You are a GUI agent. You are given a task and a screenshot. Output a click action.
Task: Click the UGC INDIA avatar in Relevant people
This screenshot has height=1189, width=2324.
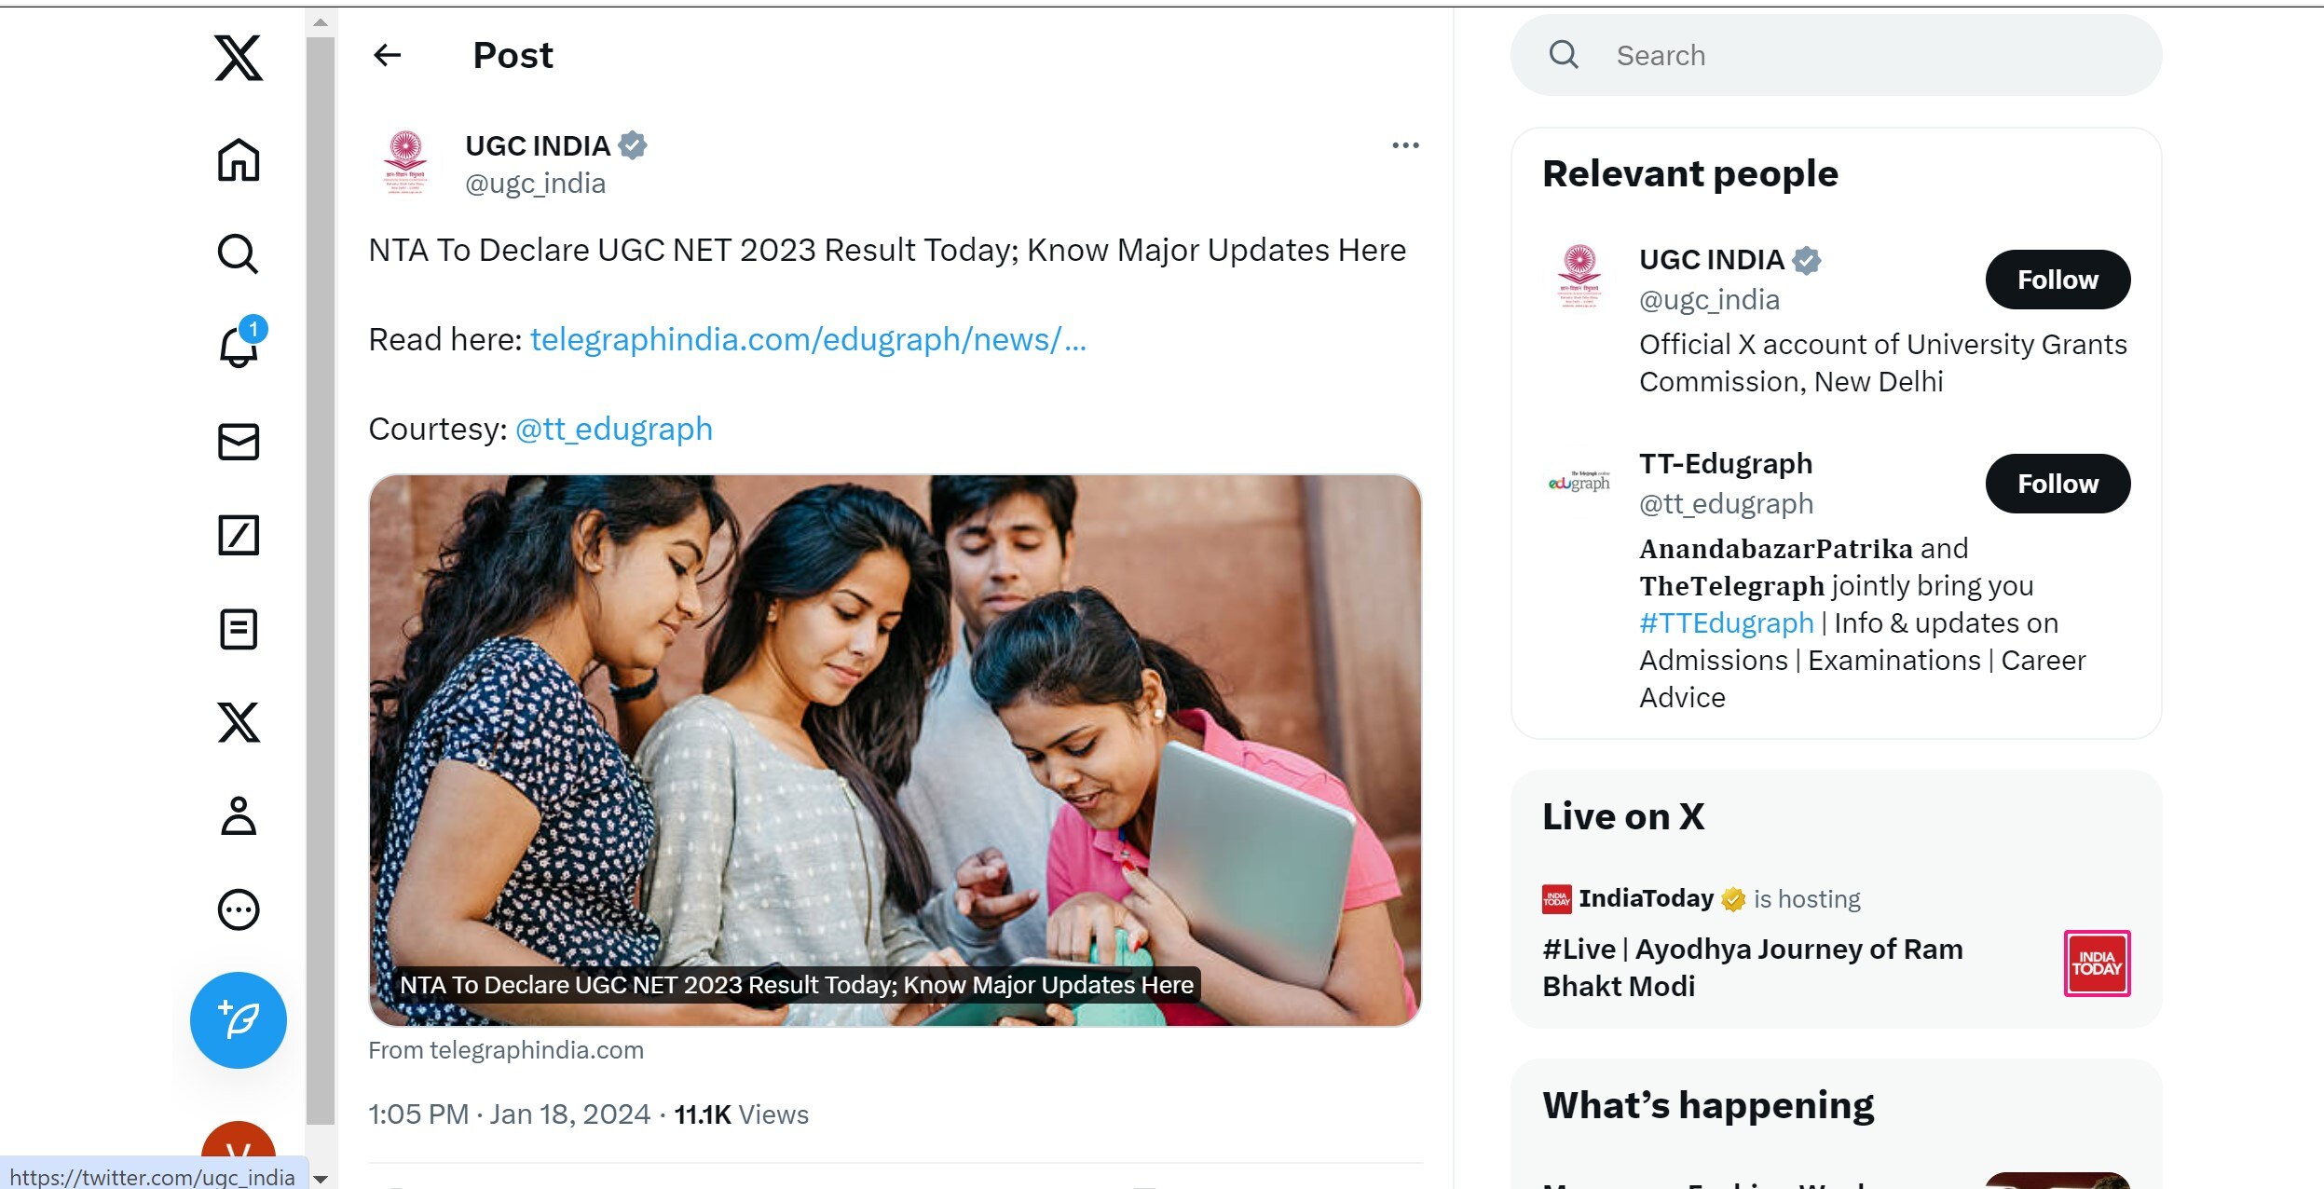point(1579,277)
